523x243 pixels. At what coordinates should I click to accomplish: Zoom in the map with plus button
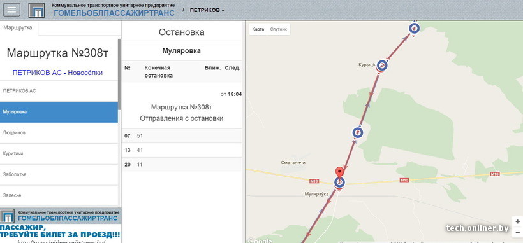(x=517, y=222)
